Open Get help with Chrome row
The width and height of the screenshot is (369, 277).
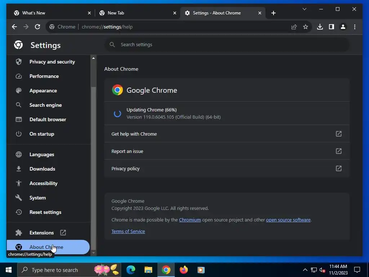(x=227, y=134)
